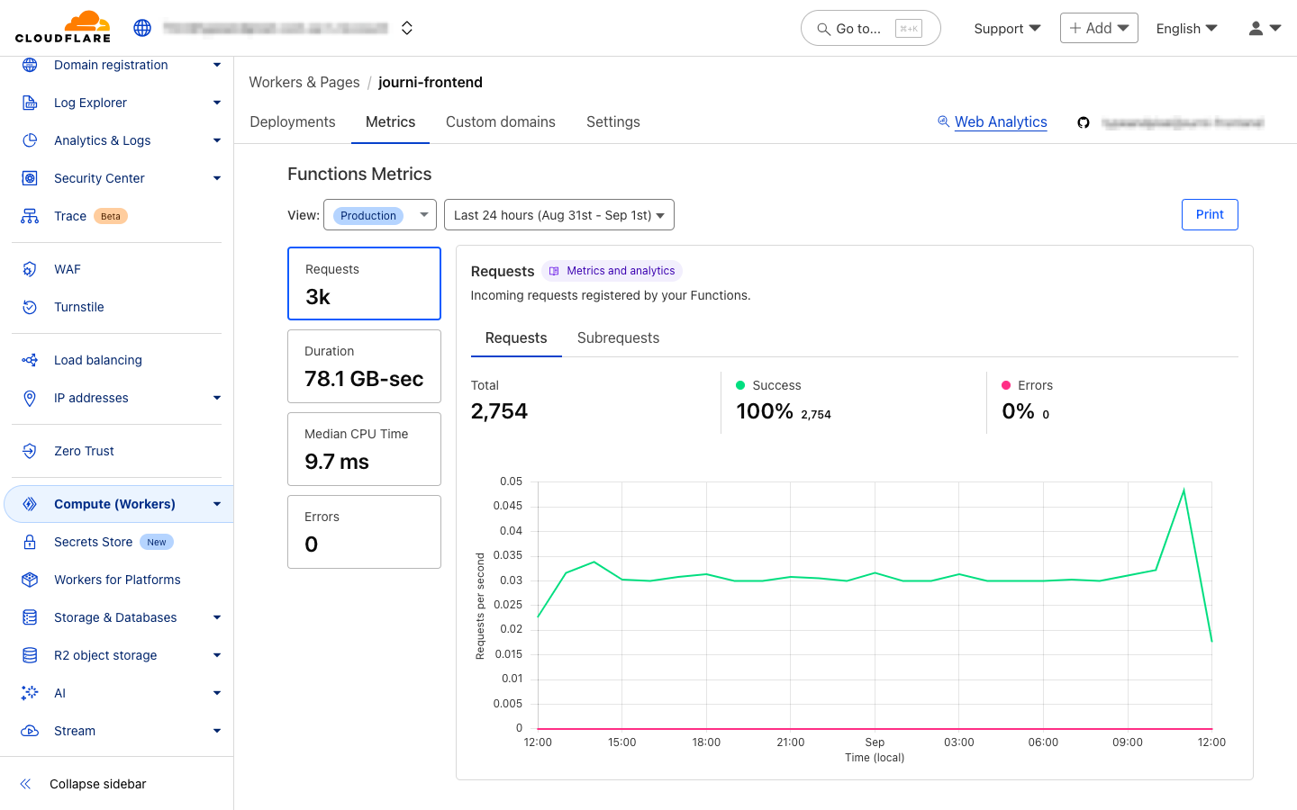
Task: Click the Log Explorer icon
Action: tap(30, 103)
